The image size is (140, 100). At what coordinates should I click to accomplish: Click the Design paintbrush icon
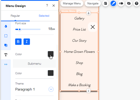click(x=113, y=4)
